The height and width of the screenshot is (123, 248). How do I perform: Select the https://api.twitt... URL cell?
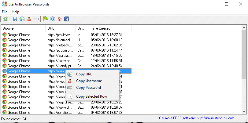coord(61,56)
